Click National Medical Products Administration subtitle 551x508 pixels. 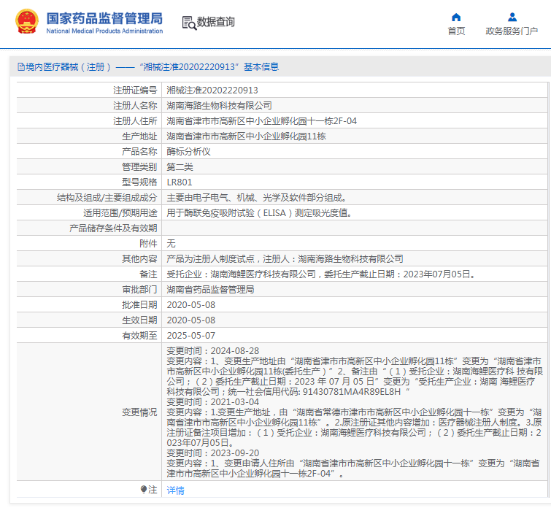(104, 31)
